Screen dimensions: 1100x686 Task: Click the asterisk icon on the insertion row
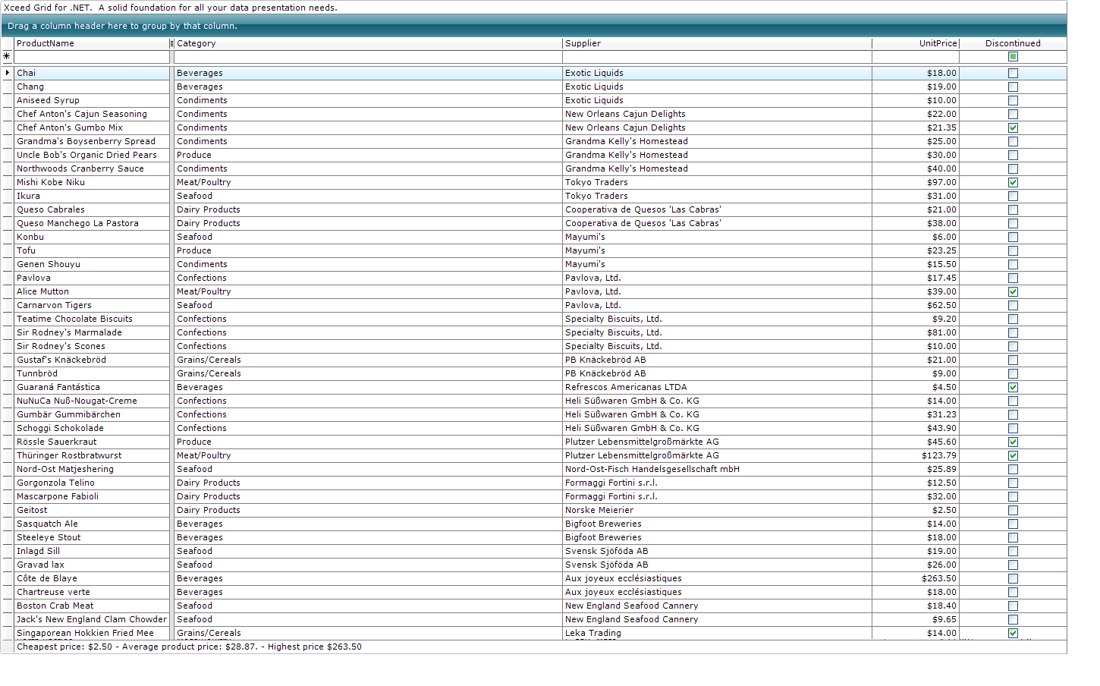tap(6, 55)
